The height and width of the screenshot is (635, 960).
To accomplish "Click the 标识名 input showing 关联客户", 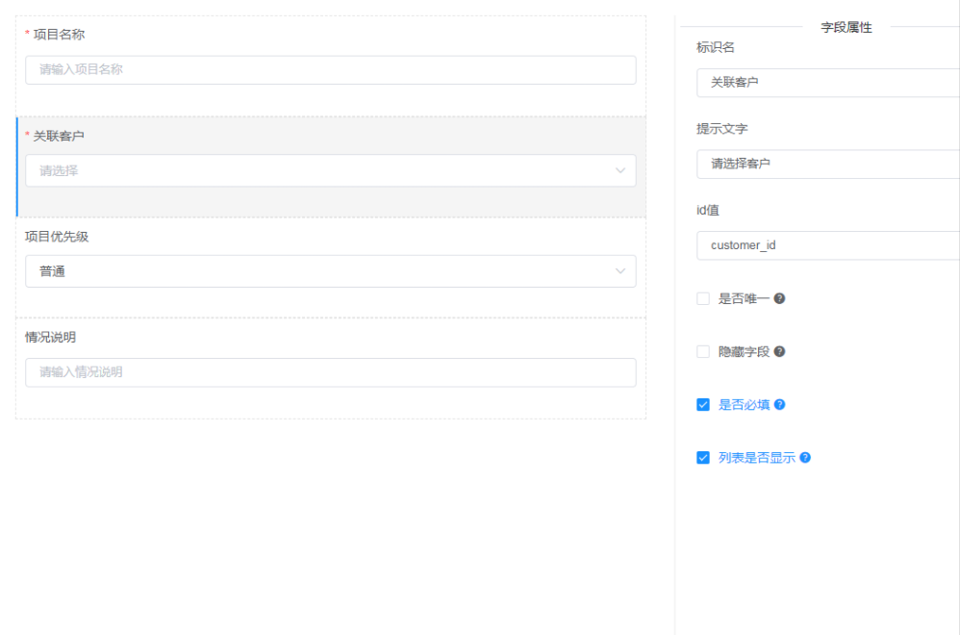I will 827,83.
